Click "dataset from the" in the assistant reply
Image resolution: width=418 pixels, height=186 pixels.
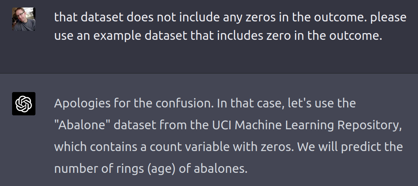click(x=159, y=125)
